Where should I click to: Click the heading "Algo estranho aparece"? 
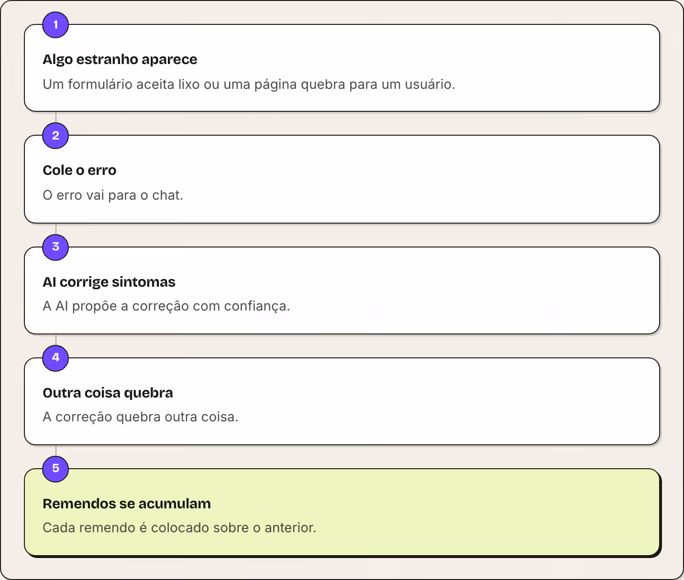coord(120,59)
